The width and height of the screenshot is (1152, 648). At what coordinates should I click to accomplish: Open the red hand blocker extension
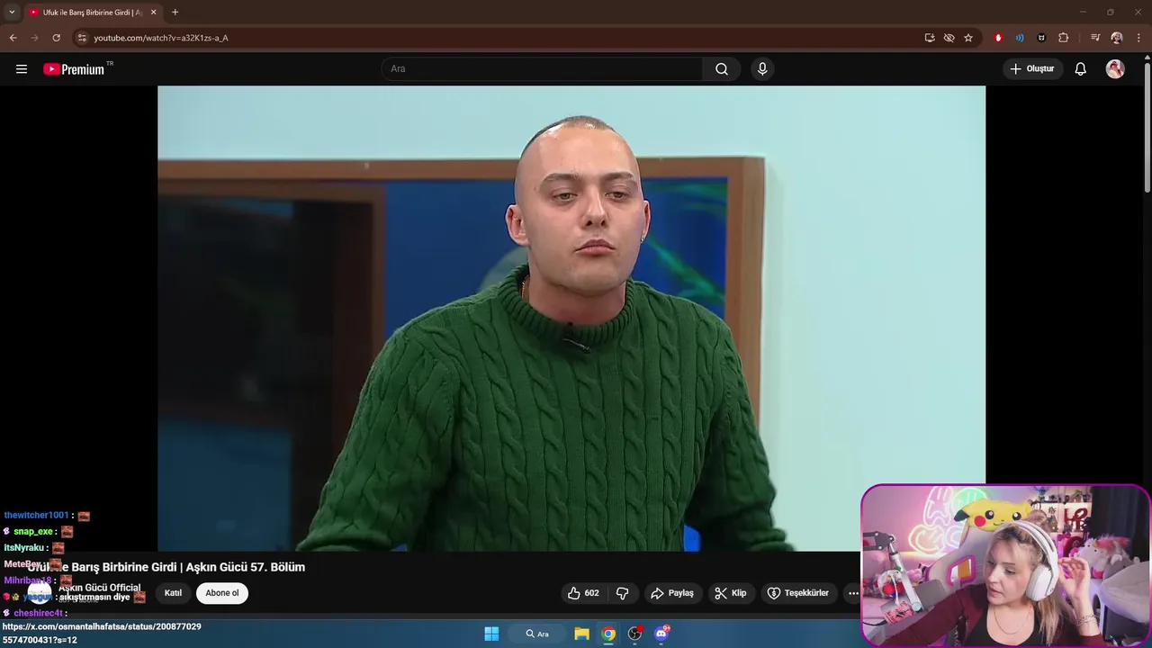click(998, 38)
